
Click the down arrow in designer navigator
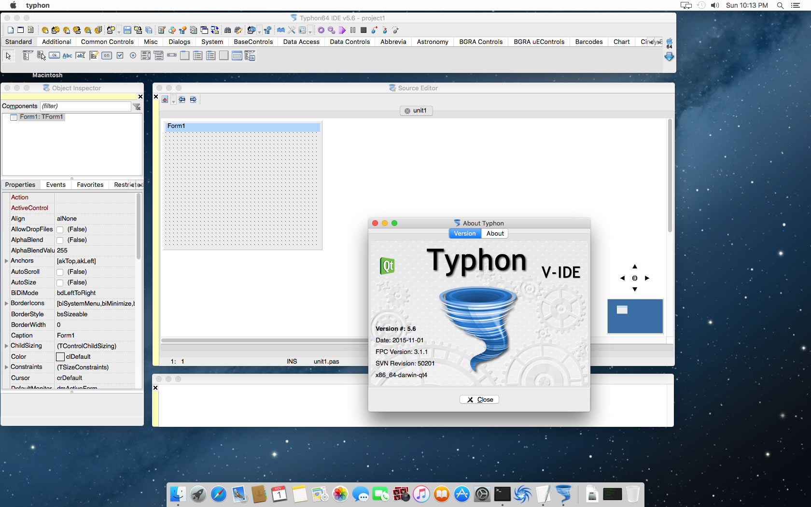(x=635, y=289)
